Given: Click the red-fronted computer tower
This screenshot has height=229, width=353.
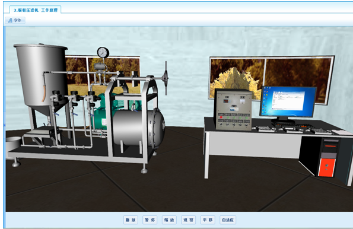Looking at the screenshot, I should pos(327,157).
